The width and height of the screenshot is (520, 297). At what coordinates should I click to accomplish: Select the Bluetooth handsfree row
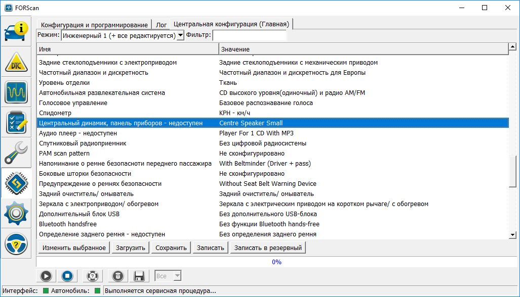tap(272, 224)
